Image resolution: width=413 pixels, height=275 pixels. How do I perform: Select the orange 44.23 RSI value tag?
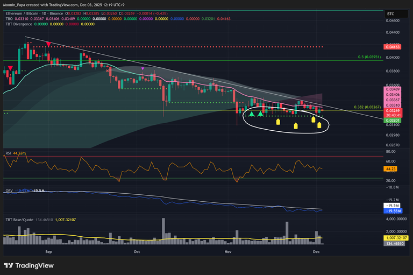tap(390, 169)
